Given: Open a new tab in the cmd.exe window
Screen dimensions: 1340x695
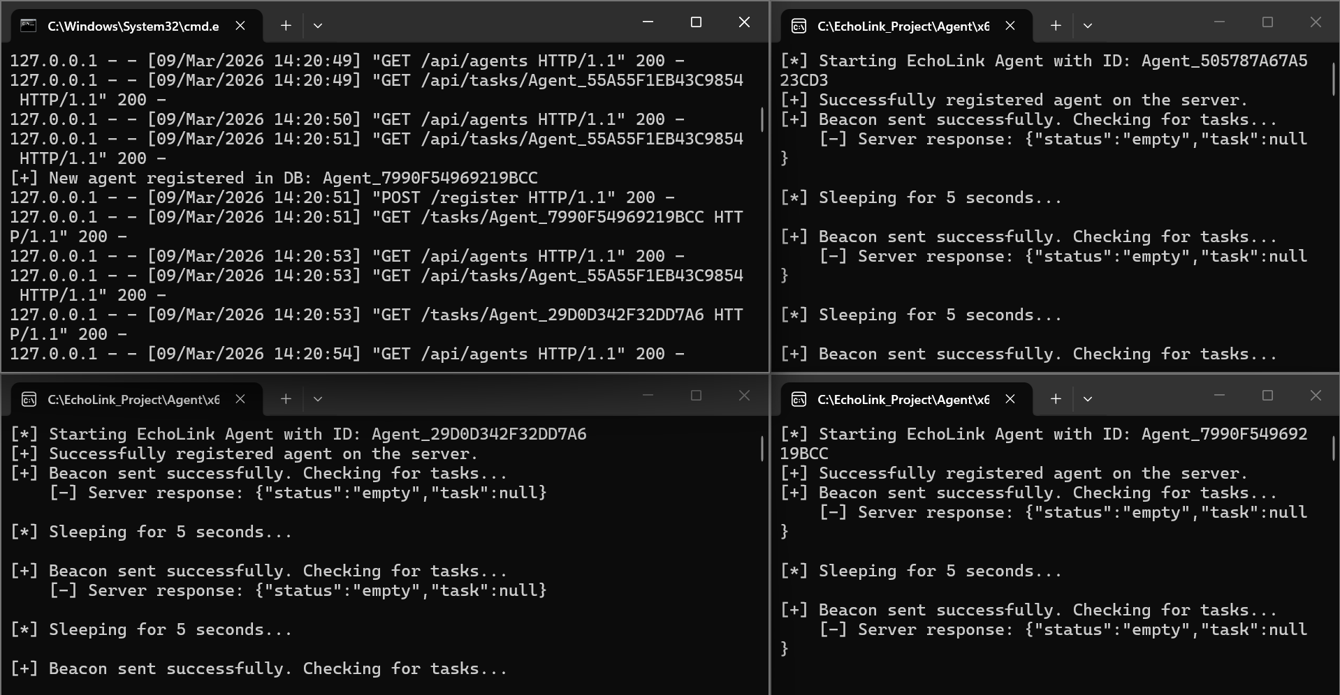Looking at the screenshot, I should point(285,25).
